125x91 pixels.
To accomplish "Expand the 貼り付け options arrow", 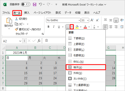I will tap(9, 29).
